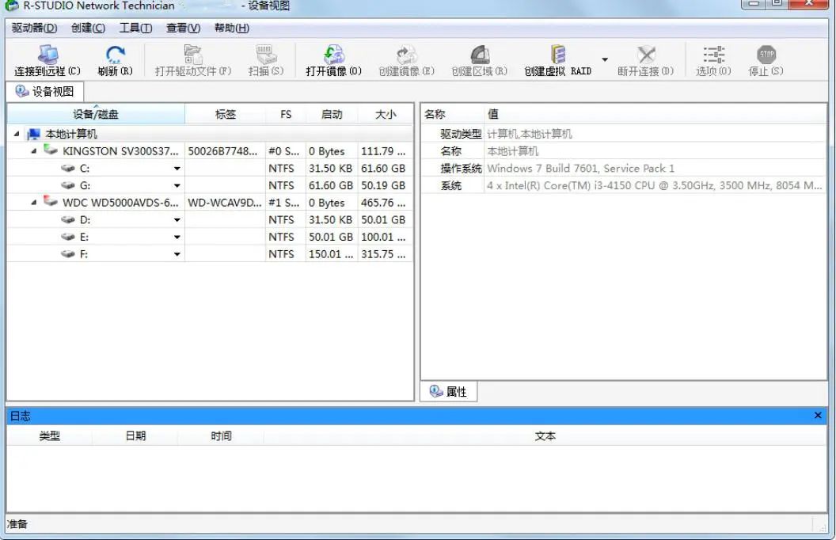The height and width of the screenshot is (540, 836).
Task: Click the G: partition's drive icon
Action: pyautogui.click(x=68, y=185)
